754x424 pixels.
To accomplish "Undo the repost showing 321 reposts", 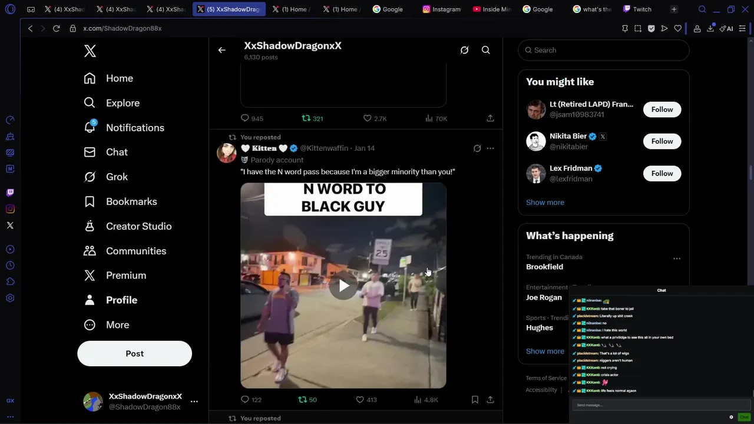I will point(312,118).
